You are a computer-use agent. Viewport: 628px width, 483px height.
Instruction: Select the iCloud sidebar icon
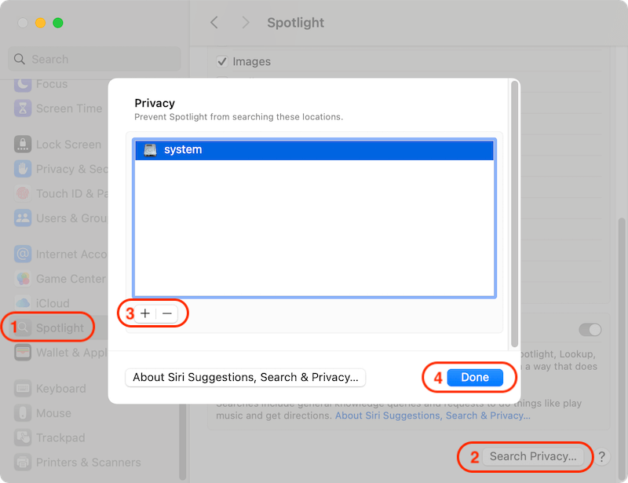[23, 303]
